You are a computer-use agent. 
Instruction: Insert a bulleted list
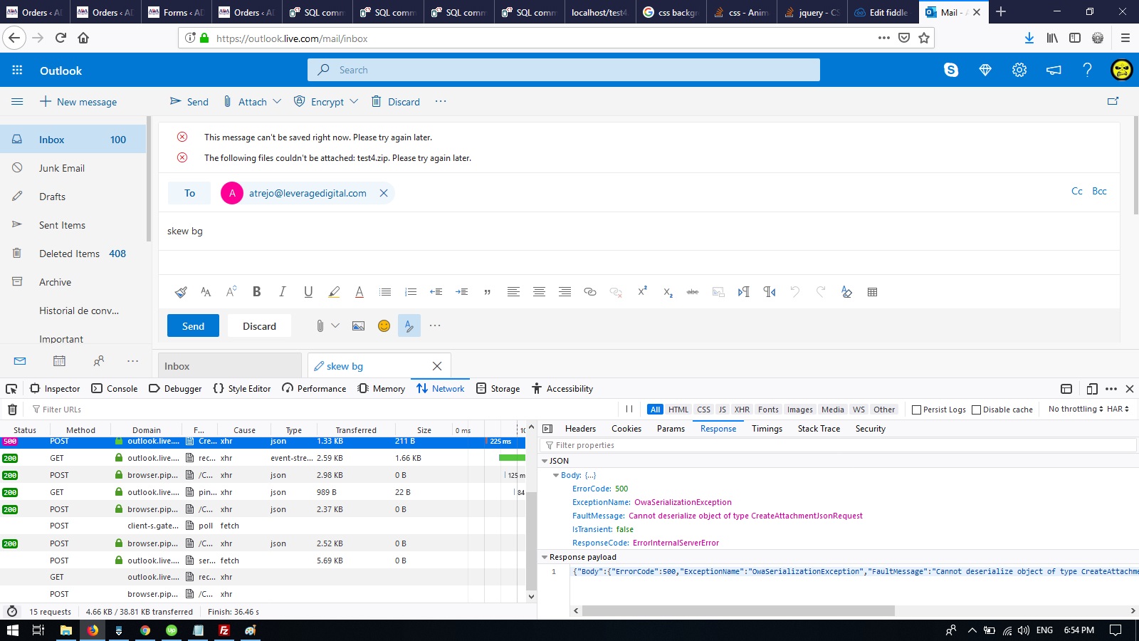[385, 291]
